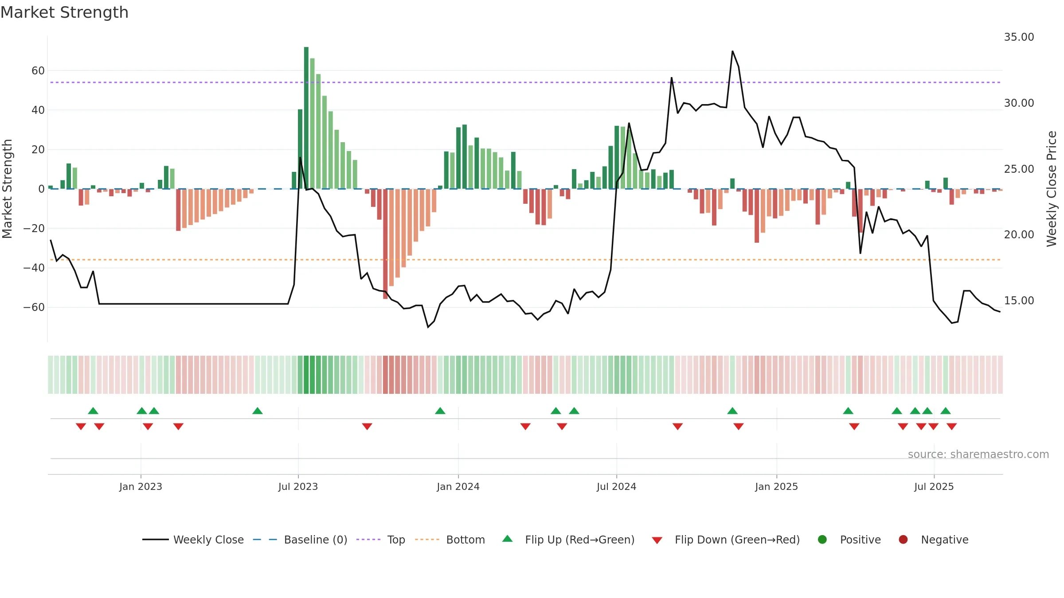Click the 25.00 price axis label
Screen dimensions: 1064x598
coord(1019,169)
